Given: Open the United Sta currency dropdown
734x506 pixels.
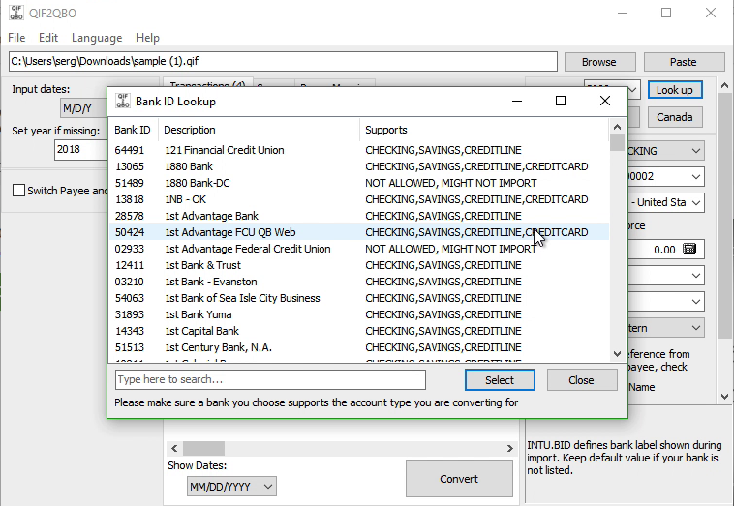Looking at the screenshot, I should pos(665,202).
